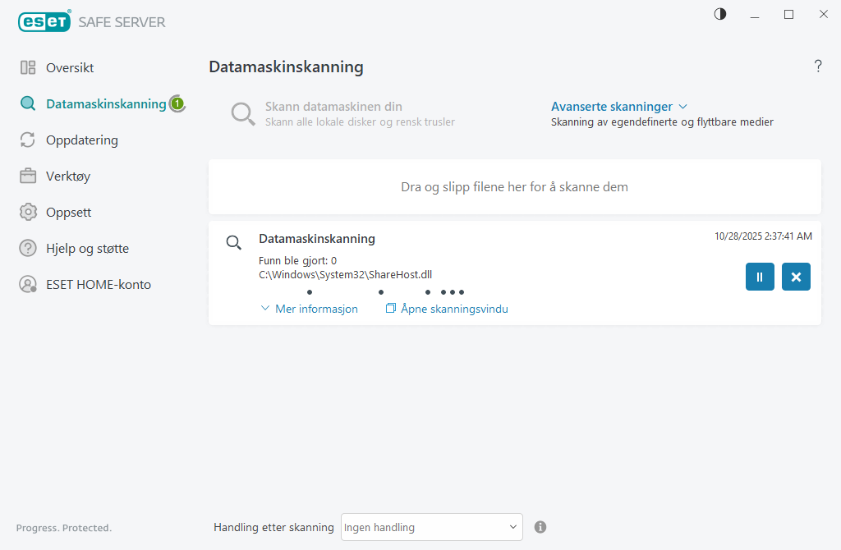Navigate to ESET HOME-konto
This screenshot has height=550, width=841.
coord(99,284)
